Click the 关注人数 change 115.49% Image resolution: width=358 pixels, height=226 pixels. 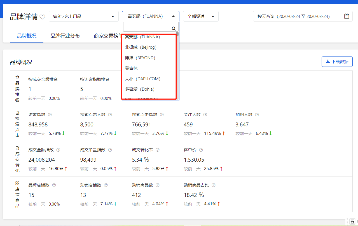point(212,133)
